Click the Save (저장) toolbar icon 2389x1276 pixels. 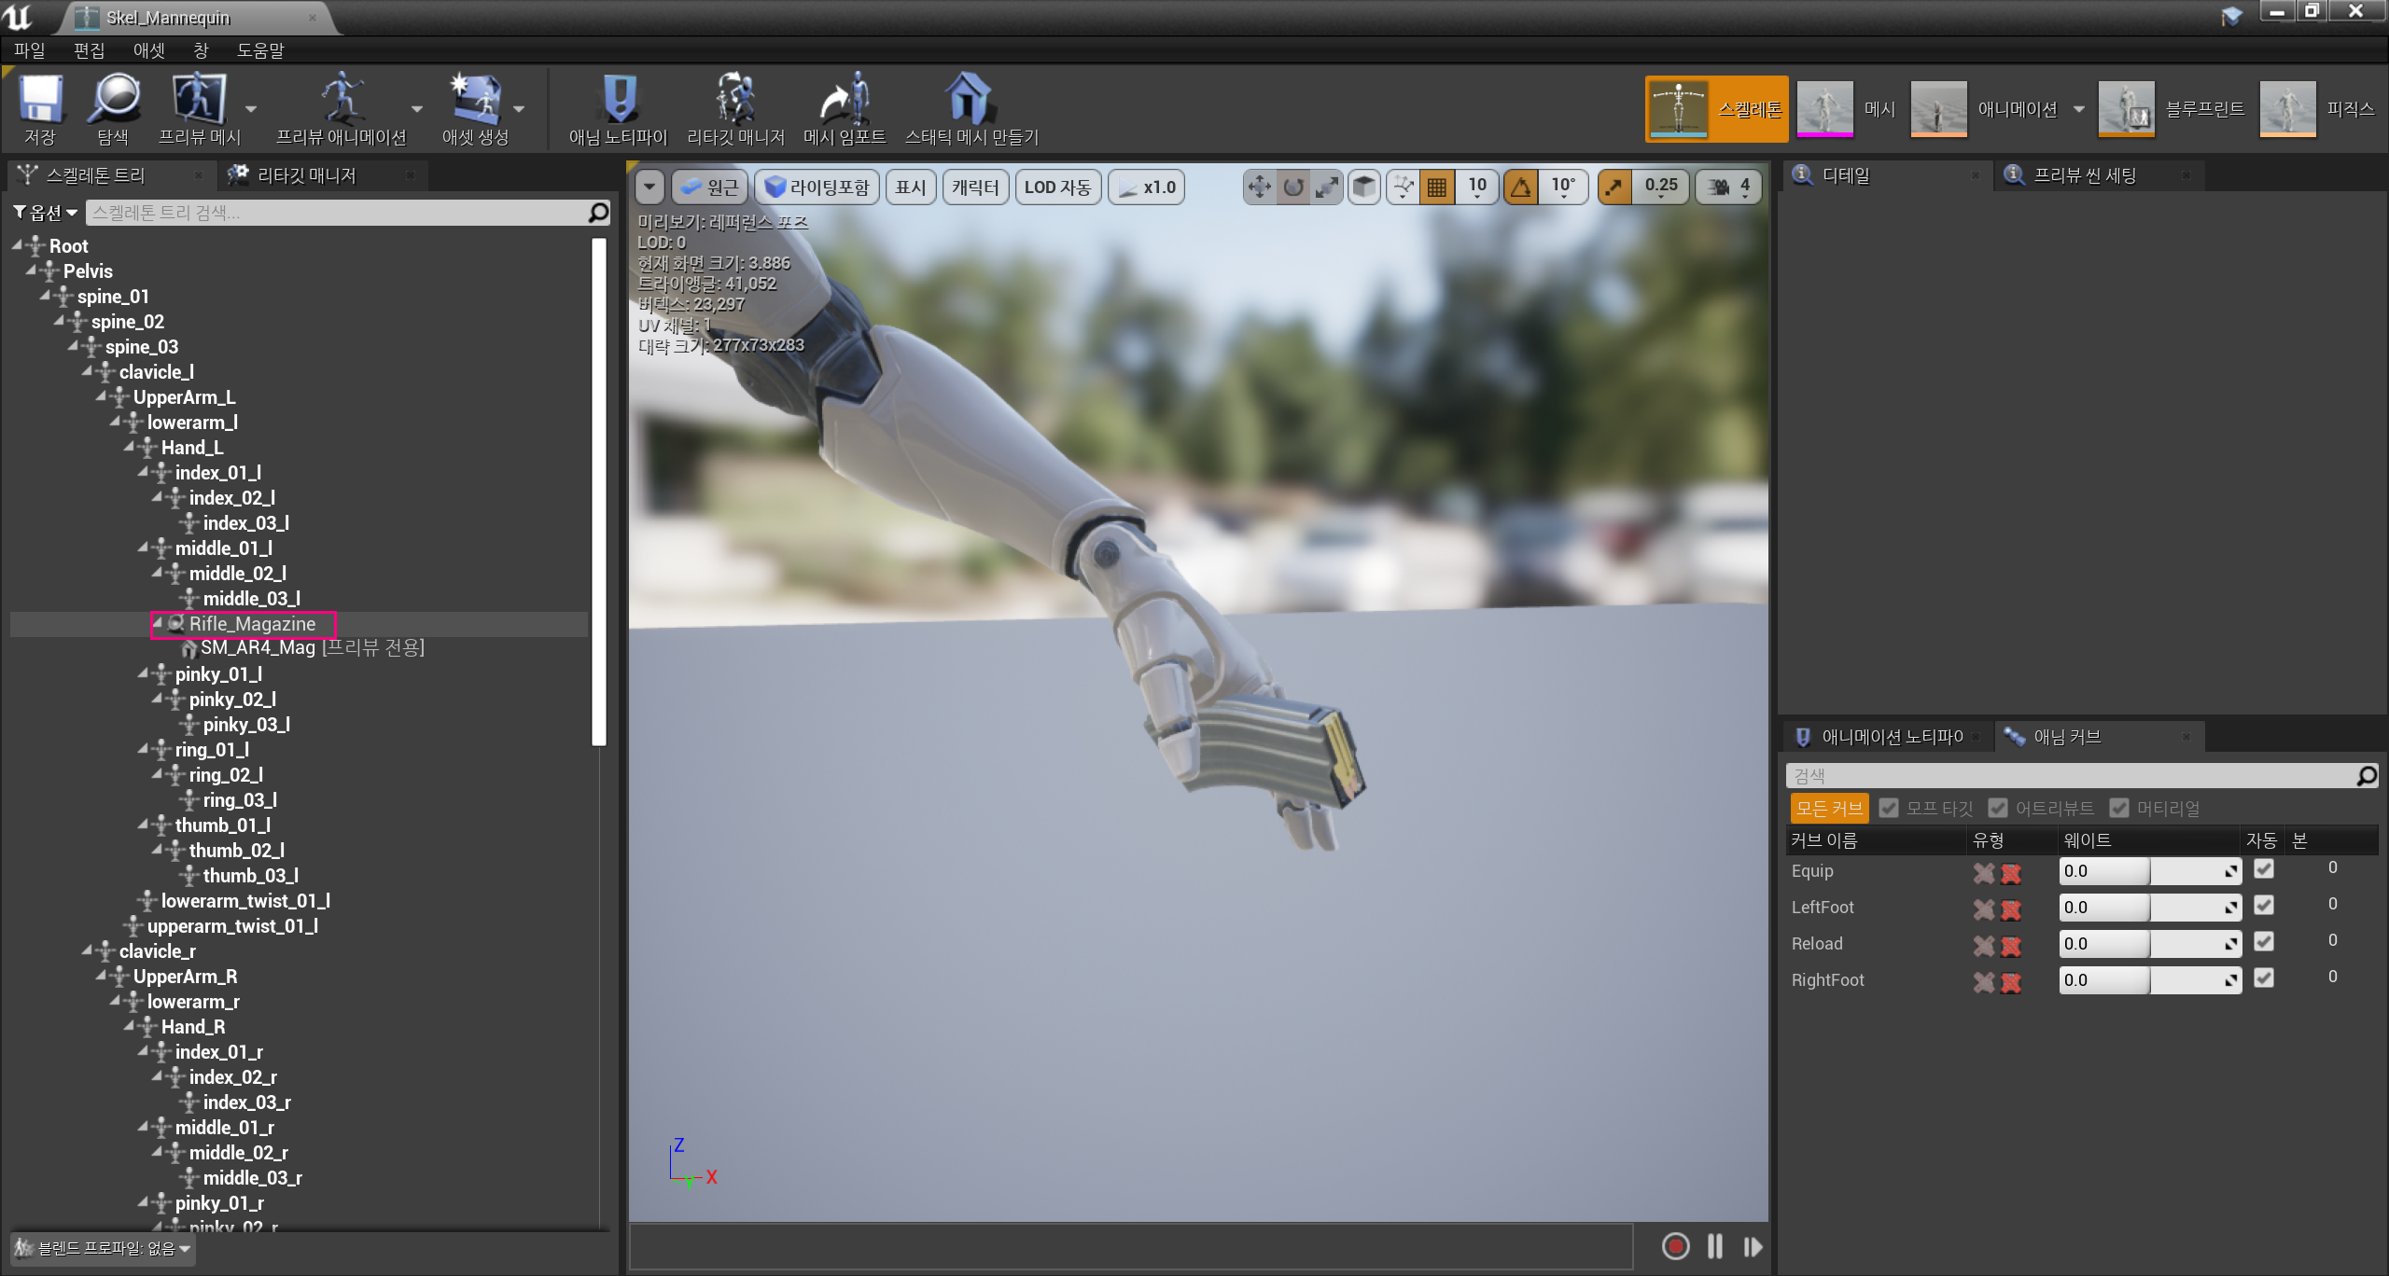coord(40,101)
